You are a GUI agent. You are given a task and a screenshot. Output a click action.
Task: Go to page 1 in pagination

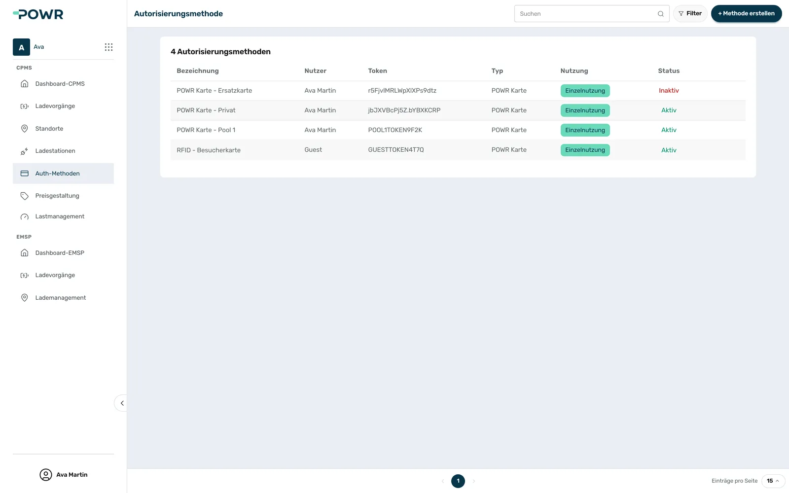point(458,481)
